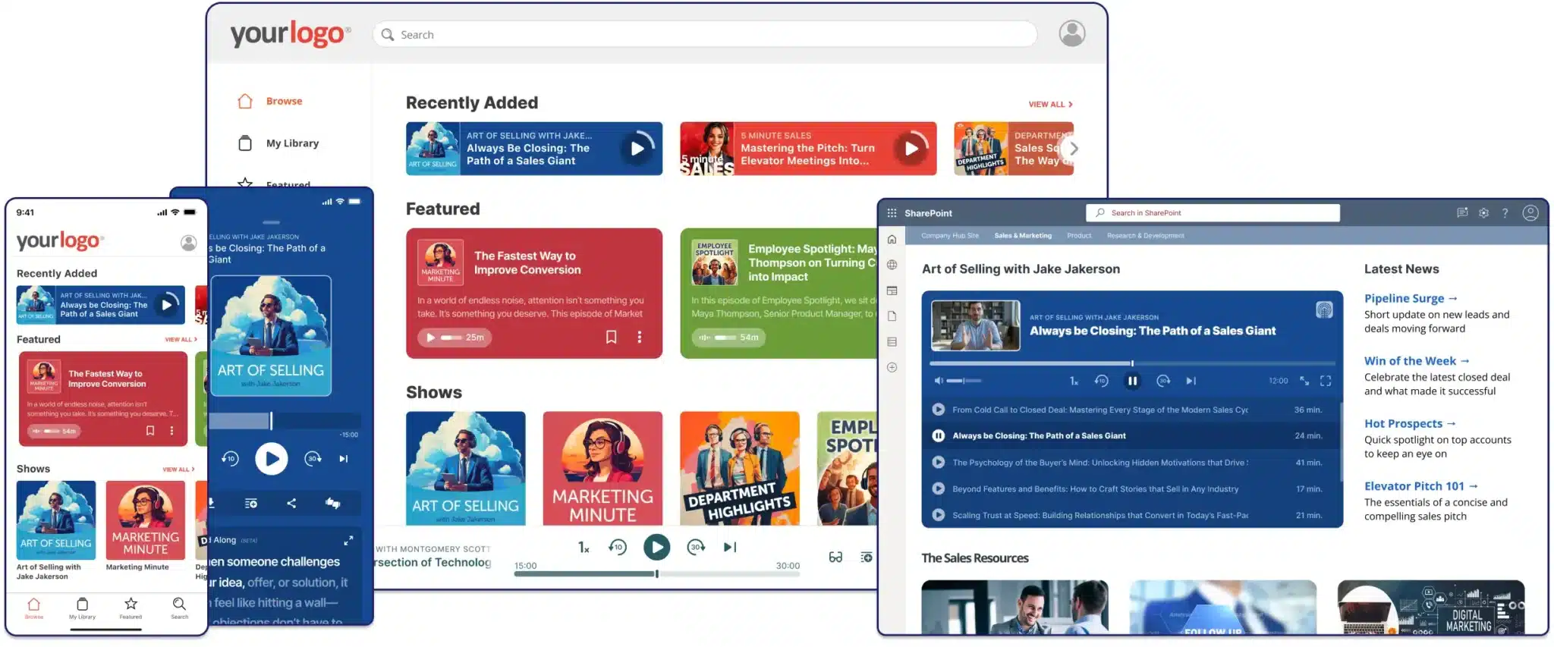Viewport: 1554px width, 647px height.
Task: Open the Elevator Pitch 101 news link
Action: (x=1420, y=486)
